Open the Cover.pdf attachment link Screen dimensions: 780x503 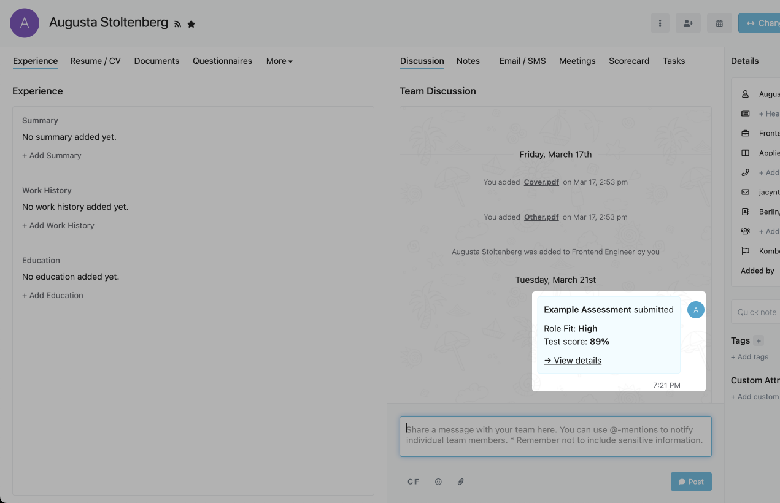(x=541, y=182)
